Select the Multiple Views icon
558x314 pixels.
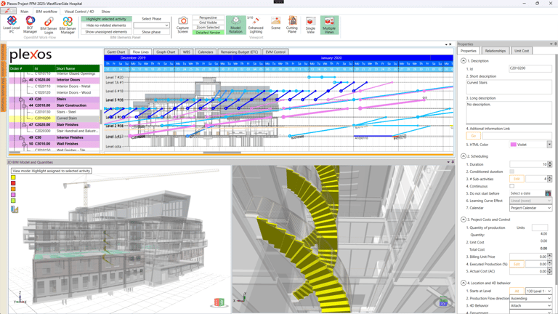click(329, 25)
